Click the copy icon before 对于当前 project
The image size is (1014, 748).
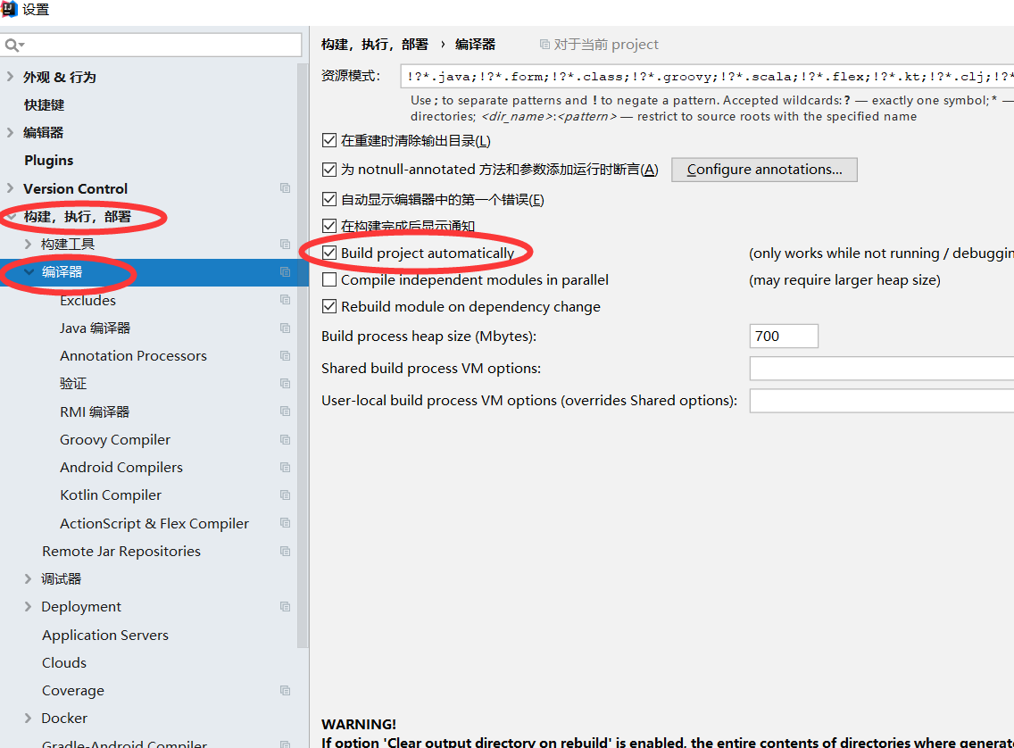[x=544, y=45]
